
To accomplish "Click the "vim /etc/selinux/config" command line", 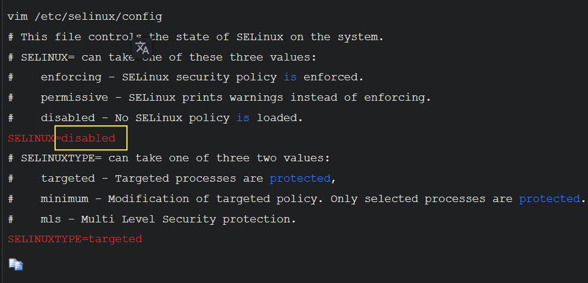I will click(84, 17).
